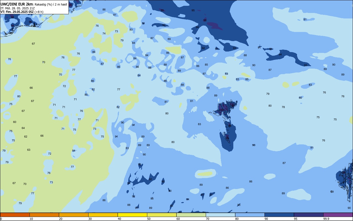Click the '62' humidity value on the map
The image size is (353, 221).
tap(26, 136)
